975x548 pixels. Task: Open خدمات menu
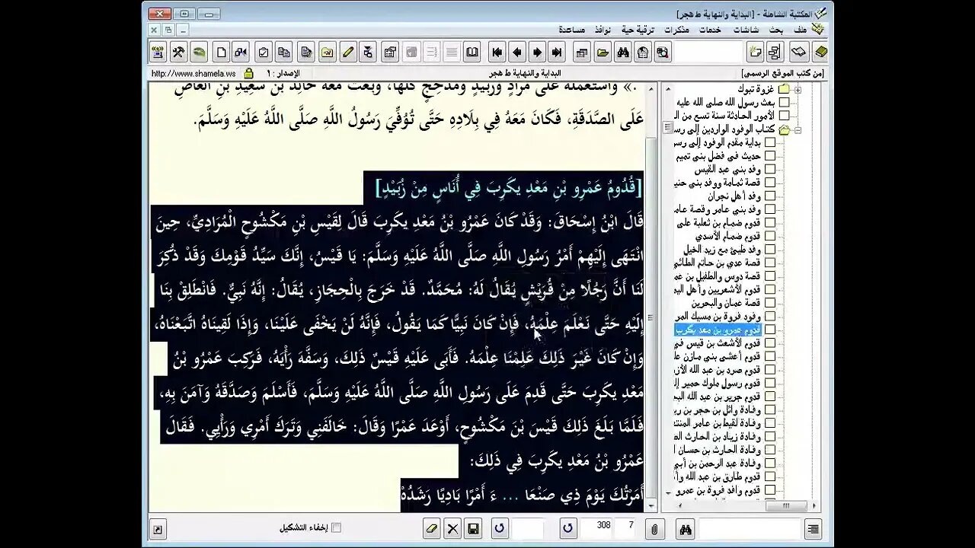[x=710, y=30]
